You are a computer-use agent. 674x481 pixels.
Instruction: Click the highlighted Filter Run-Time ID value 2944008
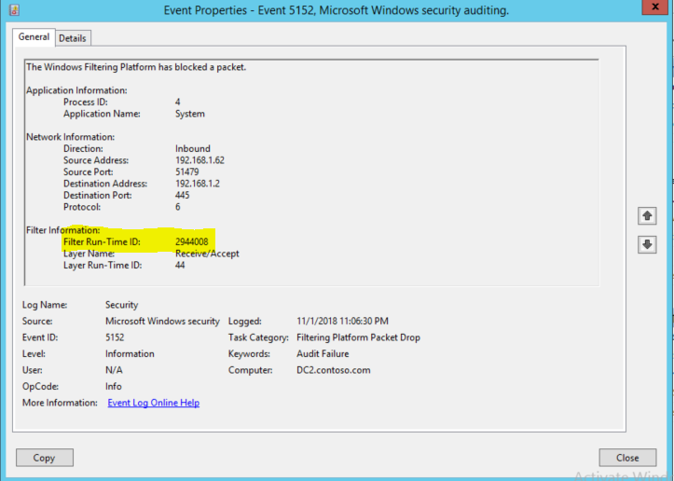[191, 241]
